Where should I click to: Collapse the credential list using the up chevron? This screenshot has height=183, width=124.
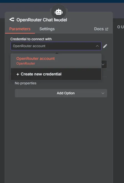click(97, 46)
